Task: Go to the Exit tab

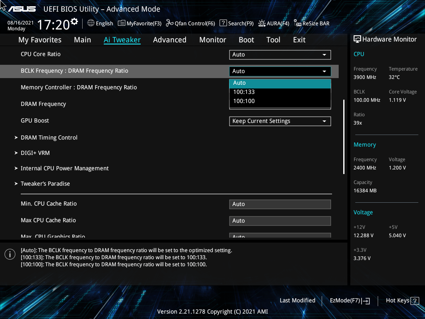Action: 299,40
